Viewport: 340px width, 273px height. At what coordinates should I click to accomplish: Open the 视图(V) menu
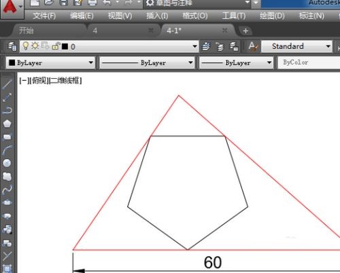pos(120,16)
